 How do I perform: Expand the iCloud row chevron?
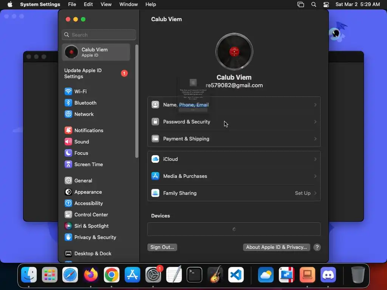315,159
